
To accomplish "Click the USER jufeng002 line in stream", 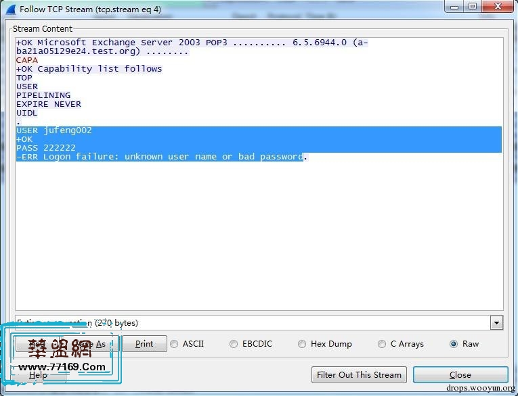I will (54, 130).
